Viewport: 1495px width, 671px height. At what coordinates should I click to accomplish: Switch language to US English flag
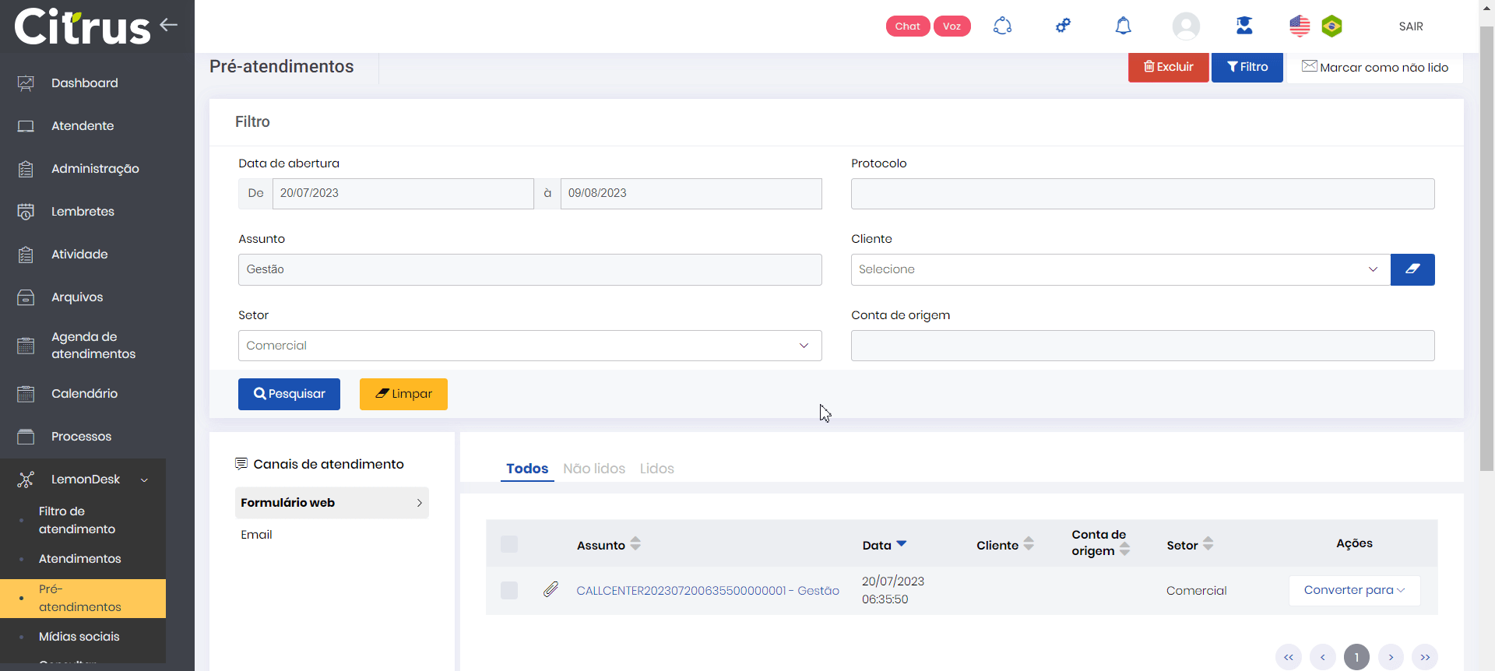pos(1300,26)
